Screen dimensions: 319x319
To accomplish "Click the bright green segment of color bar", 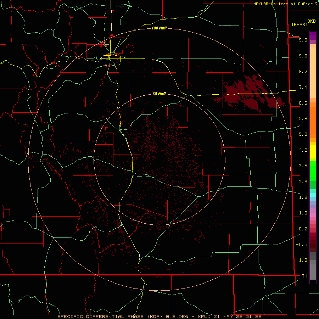I will click(313, 171).
